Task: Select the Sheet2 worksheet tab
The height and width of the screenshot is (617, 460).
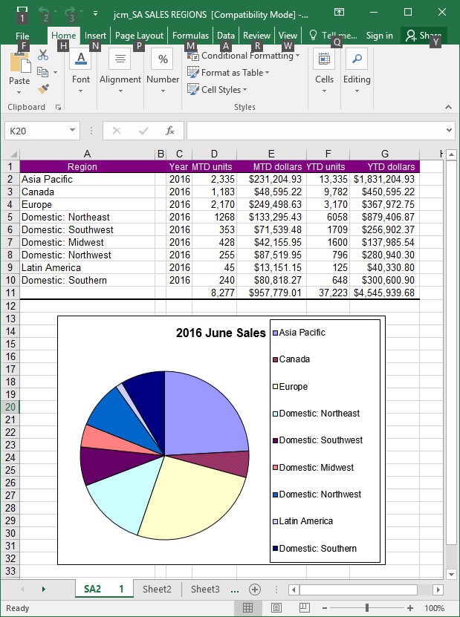Action: click(x=157, y=589)
